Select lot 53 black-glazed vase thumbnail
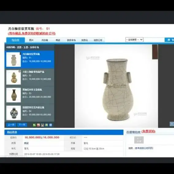The width and height of the screenshot is (174, 174). [x=13, y=95]
